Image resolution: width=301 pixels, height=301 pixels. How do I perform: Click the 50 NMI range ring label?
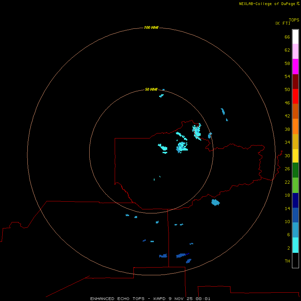151,89
